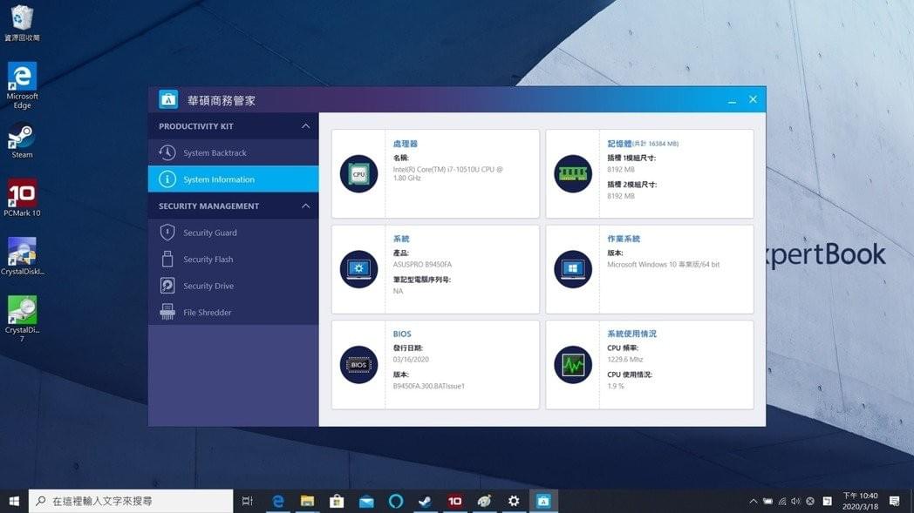
Task: Open the Action Center notifications
Action: [894, 501]
